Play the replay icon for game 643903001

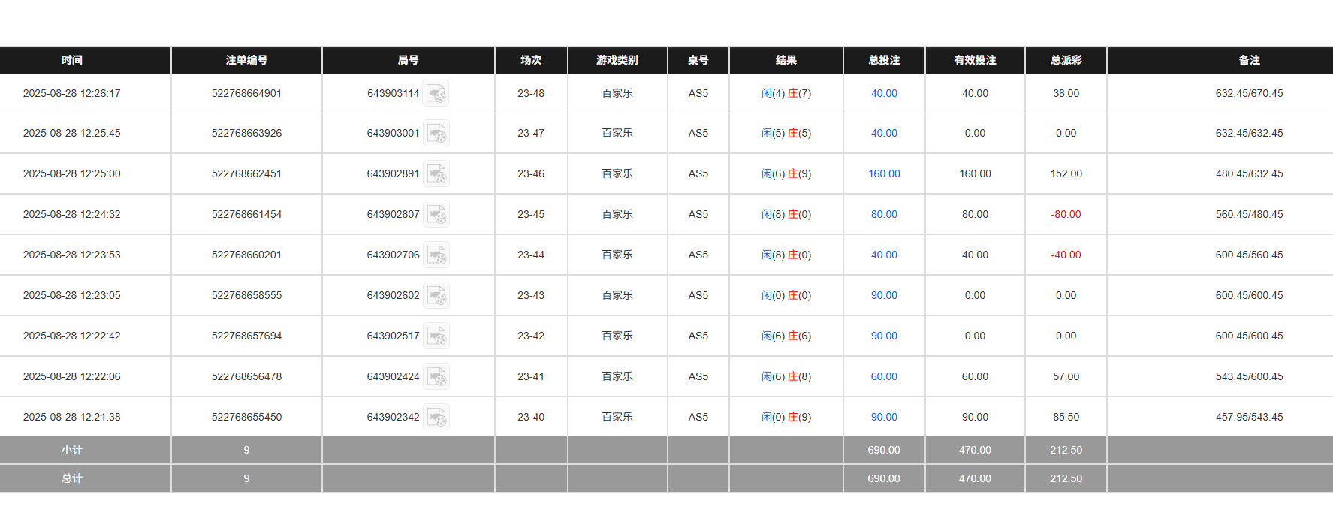pyautogui.click(x=436, y=133)
